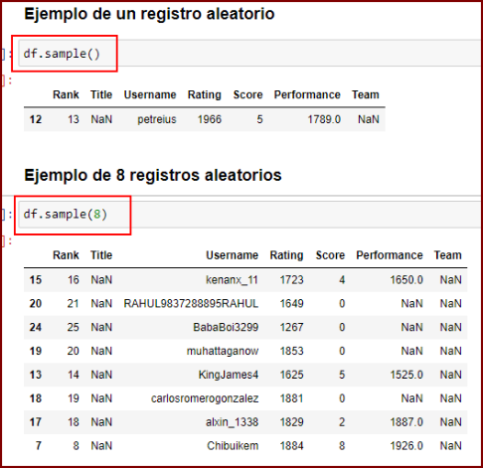Click score 4 in kenanx_11 row

342,280
